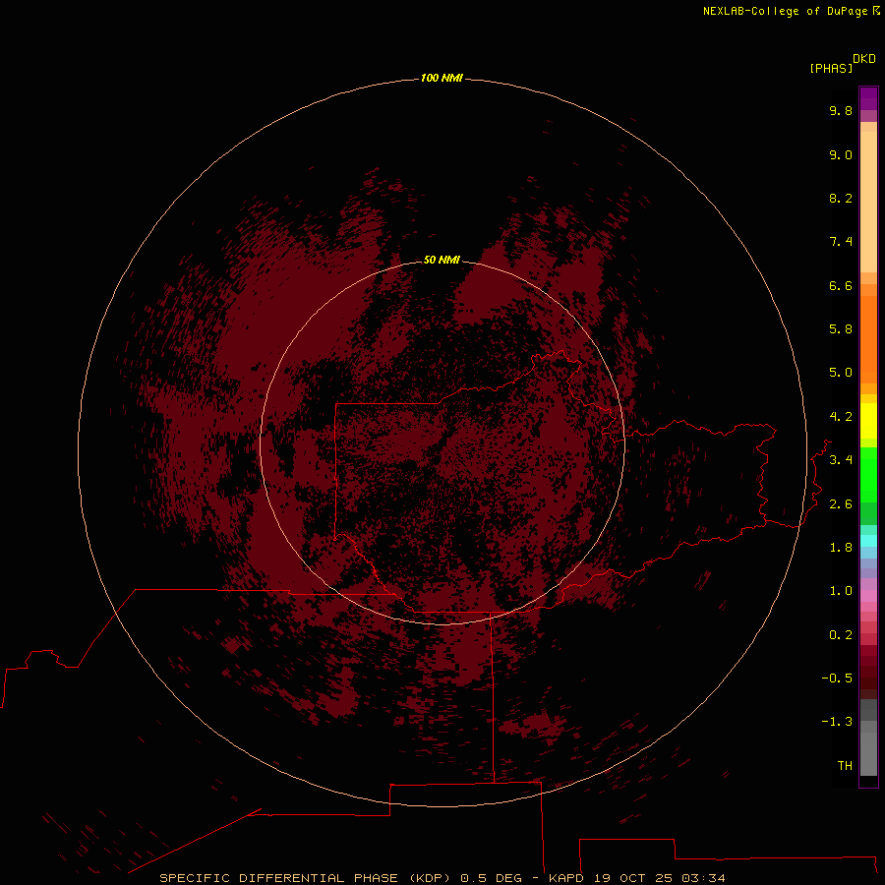Click the 2.6 value on color scale
The height and width of the screenshot is (885, 885).
[x=841, y=504]
